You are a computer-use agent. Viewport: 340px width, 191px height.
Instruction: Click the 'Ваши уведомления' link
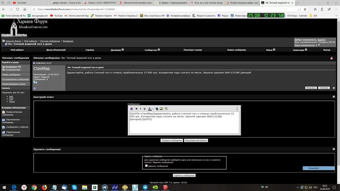click(x=305, y=45)
